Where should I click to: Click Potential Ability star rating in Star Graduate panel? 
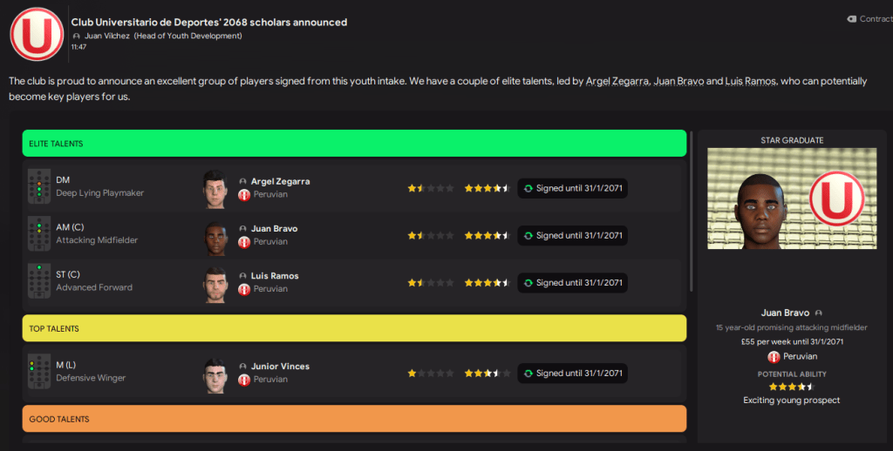pyautogui.click(x=791, y=387)
